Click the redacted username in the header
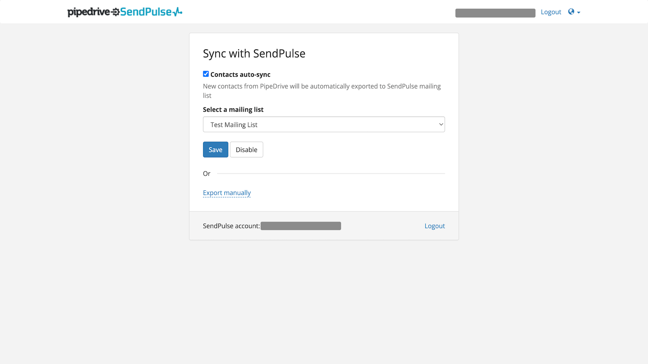Image resolution: width=648 pixels, height=364 pixels. [495, 13]
